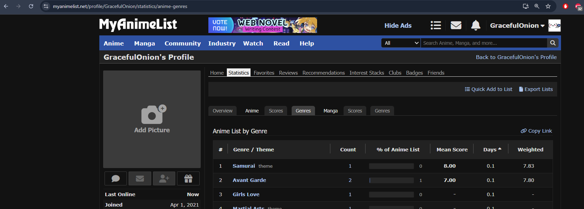Open browser zoom magnifier icon
The height and width of the screenshot is (209, 584).
(x=537, y=6)
